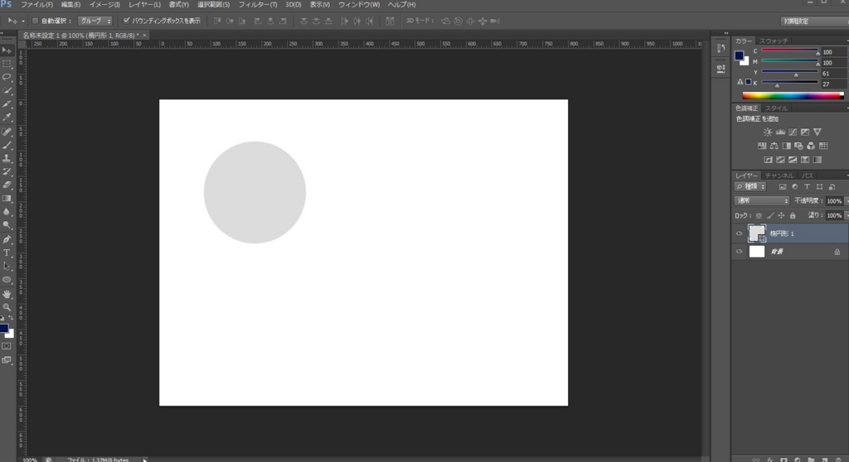Close the 名称未設定 1 document tab
The image size is (849, 462).
[144, 35]
